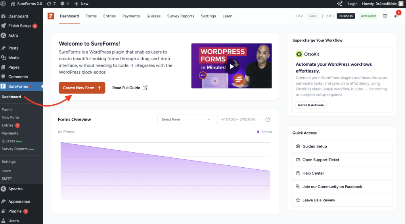This screenshot has height=224, width=406.
Task: Open the knowledge base book icon
Action: coord(385,16)
